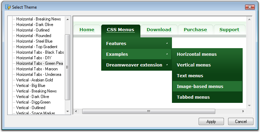This screenshot has height=133, width=260.
Task: Select Horizontal - Breaking News theme
Action: click(x=38, y=19)
